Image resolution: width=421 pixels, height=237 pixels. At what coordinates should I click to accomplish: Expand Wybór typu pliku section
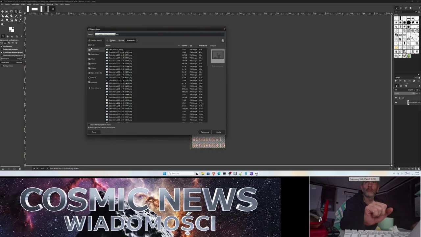pyautogui.click(x=88, y=127)
